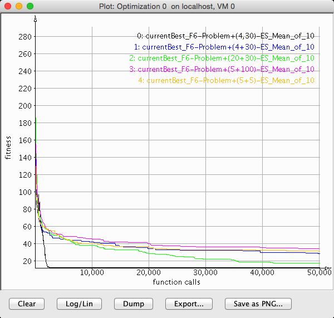This screenshot has height=318, width=334.
Task: Click the 30,000 x-axis tick label
Action: point(205,273)
